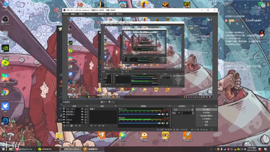The image size is (270, 152).
Task: Lock the 游戏采集 3 source
Action: (85, 112)
